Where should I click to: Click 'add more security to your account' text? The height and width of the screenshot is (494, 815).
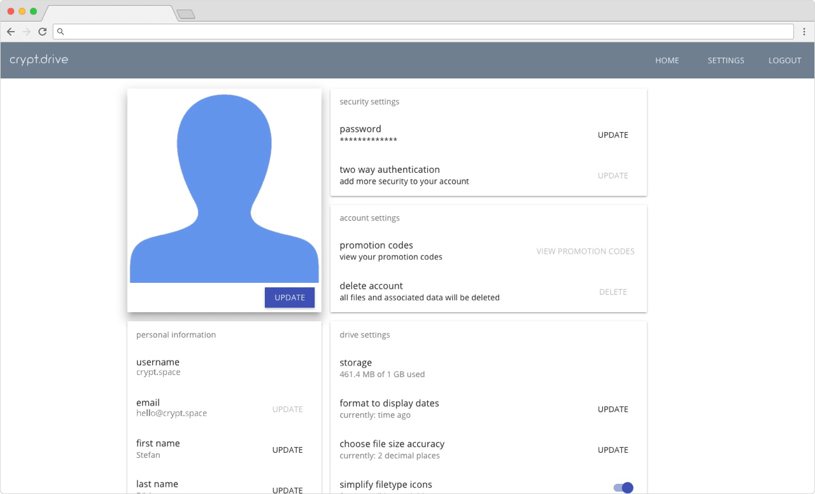pos(404,181)
